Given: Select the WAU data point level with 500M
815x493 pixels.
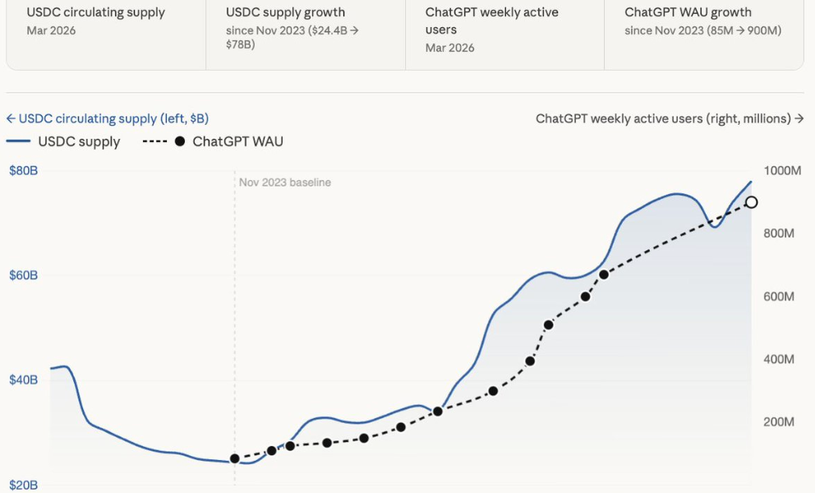Looking at the screenshot, I should pos(548,325).
